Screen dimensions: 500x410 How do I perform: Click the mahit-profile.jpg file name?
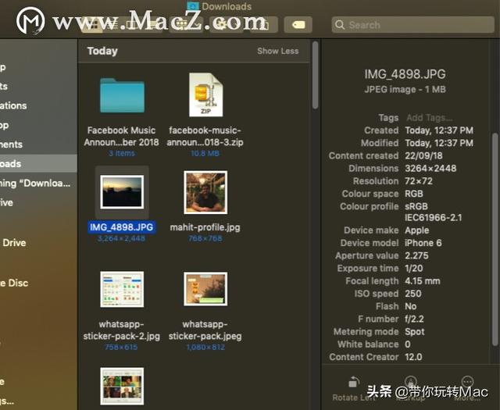(205, 227)
